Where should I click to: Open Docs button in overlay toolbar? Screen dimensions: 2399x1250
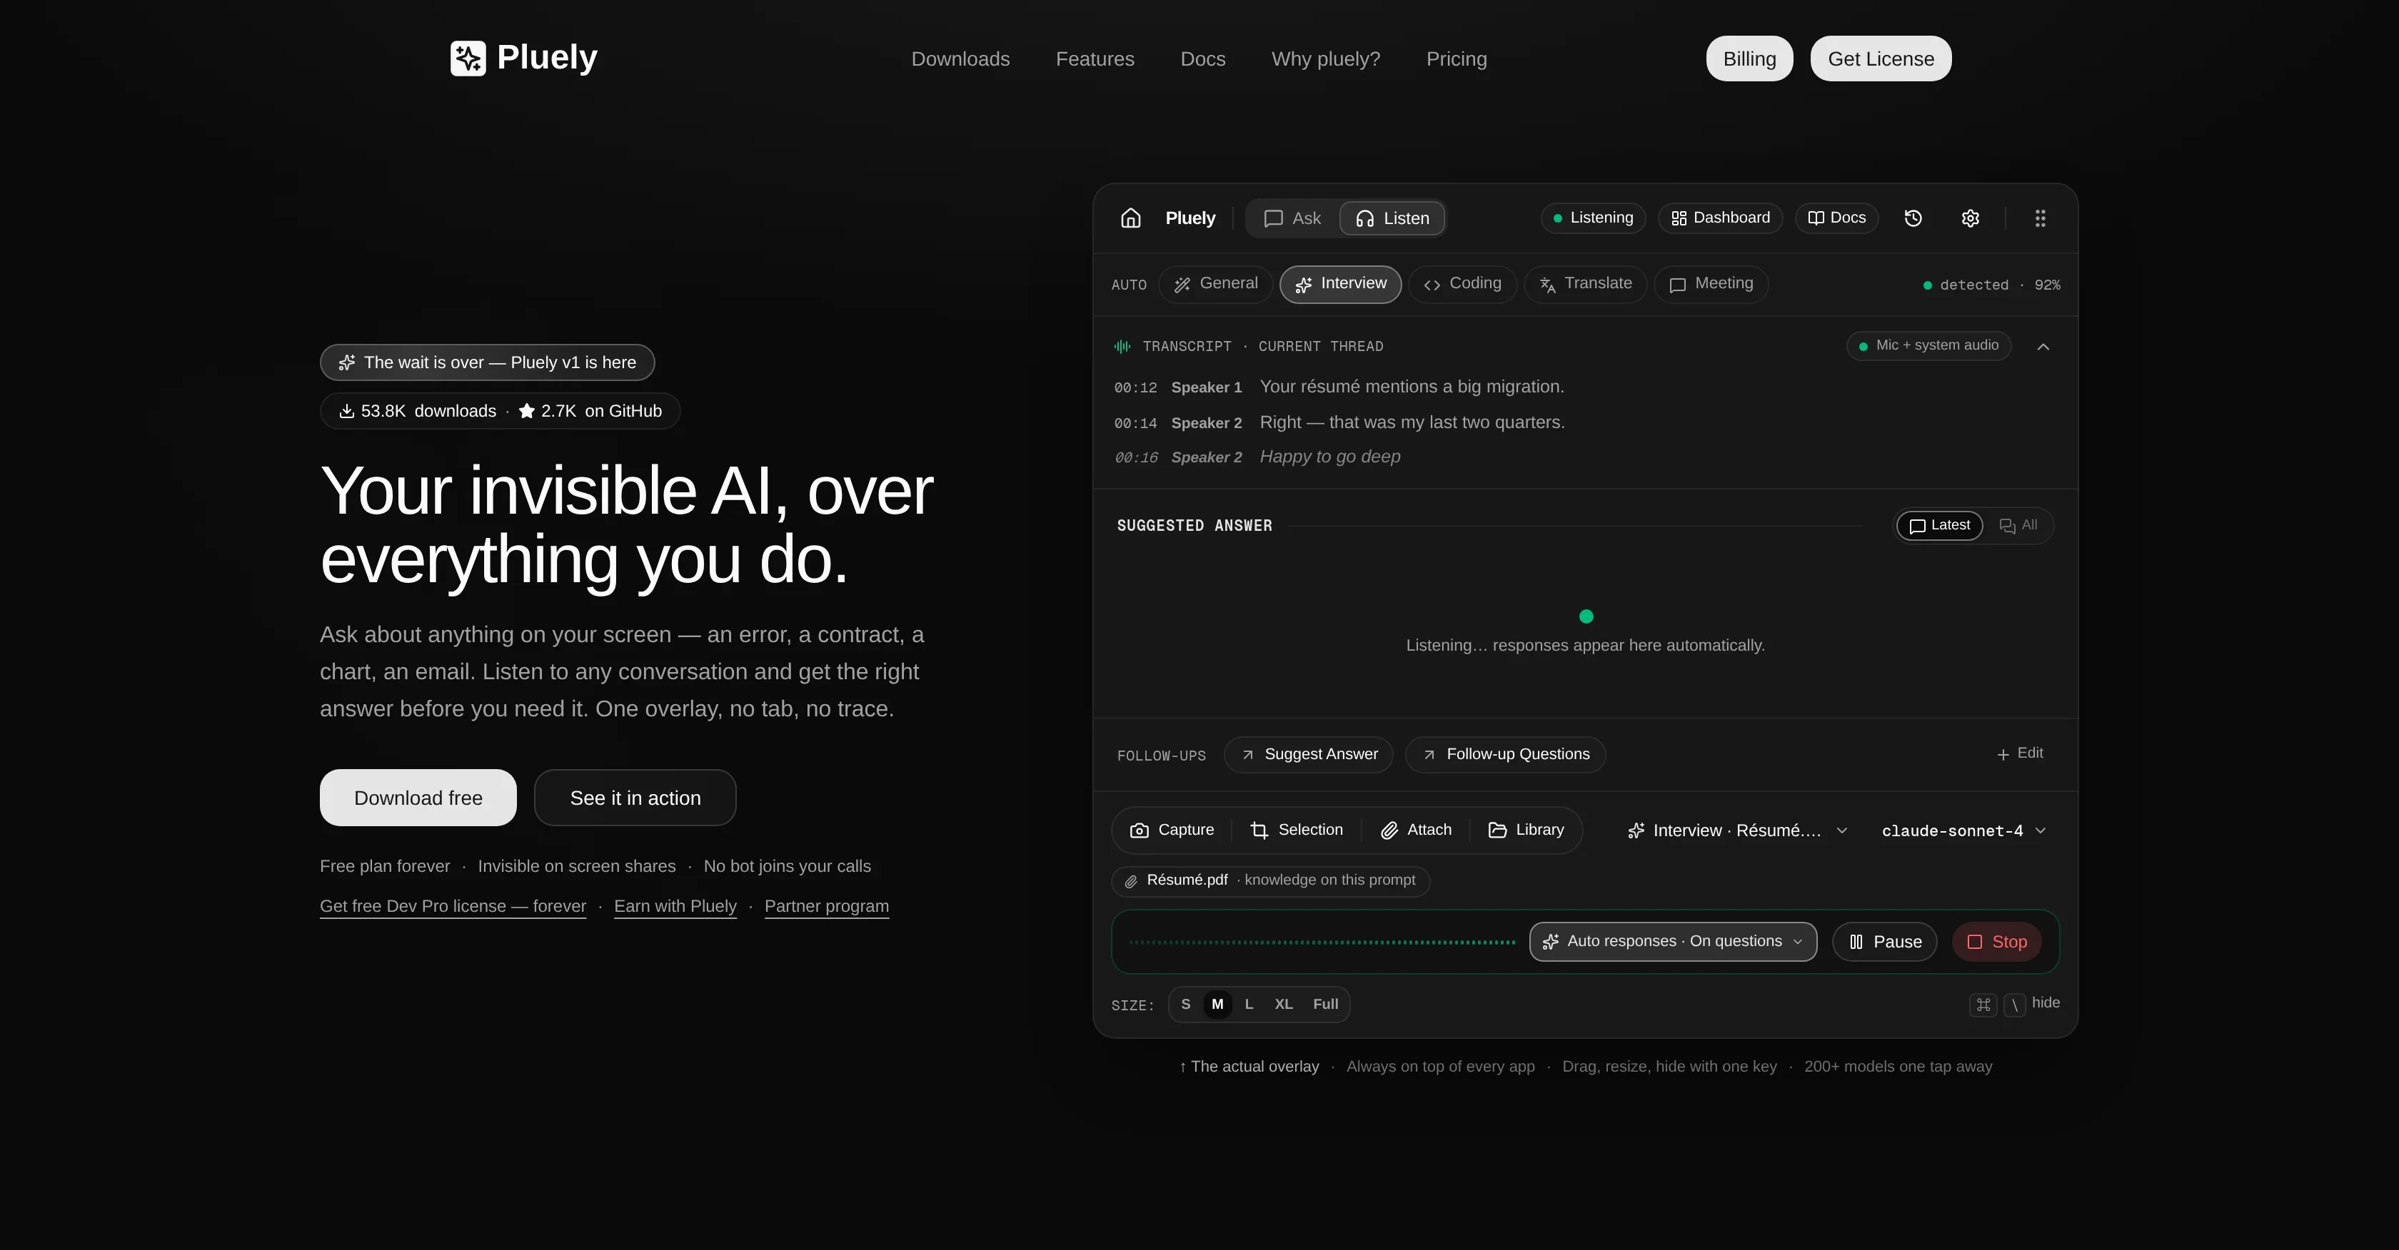(x=1836, y=218)
